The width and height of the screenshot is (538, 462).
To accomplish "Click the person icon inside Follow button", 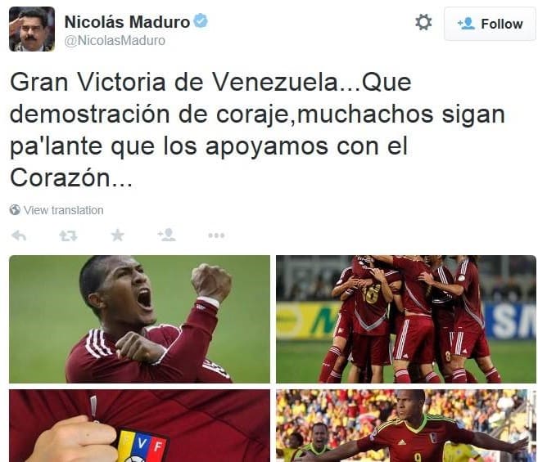I will pos(466,24).
